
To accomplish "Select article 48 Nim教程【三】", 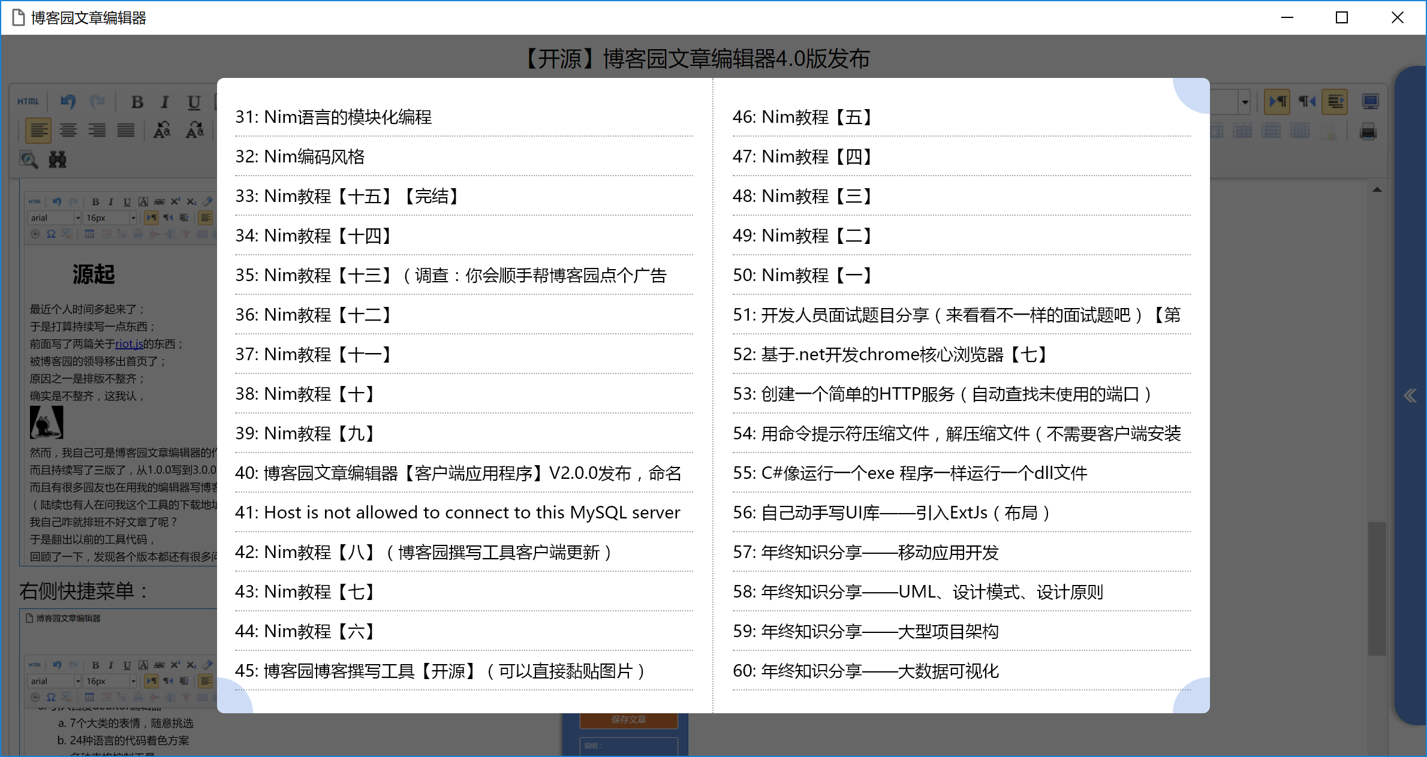I will click(x=962, y=196).
